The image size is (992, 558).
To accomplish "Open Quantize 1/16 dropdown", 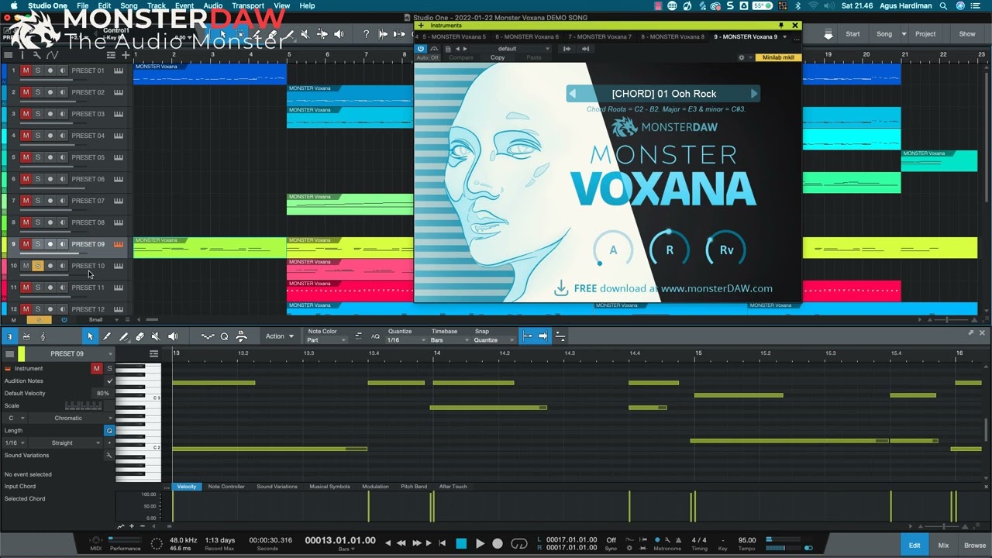I will coord(404,340).
